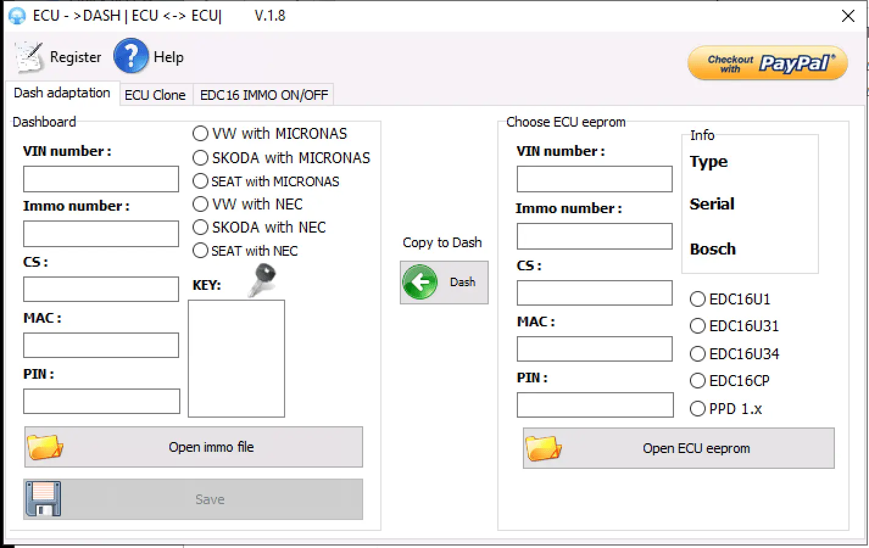Click the Bosch label in Info box

point(713,249)
